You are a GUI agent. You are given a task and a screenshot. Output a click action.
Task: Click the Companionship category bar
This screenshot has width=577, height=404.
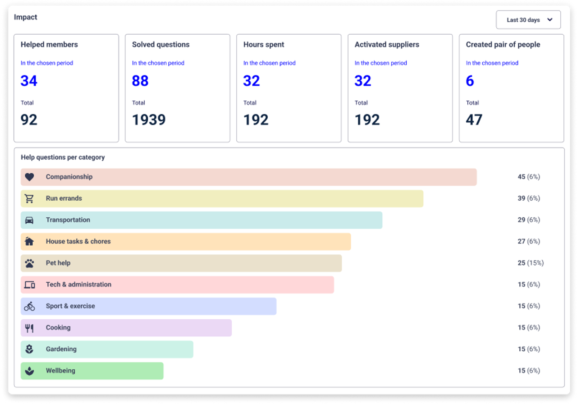tap(249, 177)
